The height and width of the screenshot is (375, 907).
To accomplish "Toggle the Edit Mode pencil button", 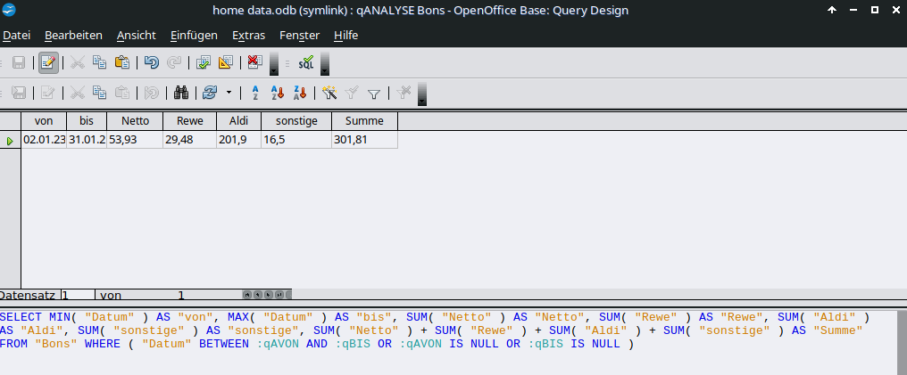I will 49,63.
